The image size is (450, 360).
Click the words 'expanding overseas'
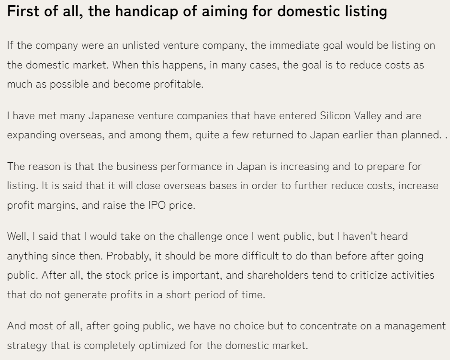[x=56, y=135]
